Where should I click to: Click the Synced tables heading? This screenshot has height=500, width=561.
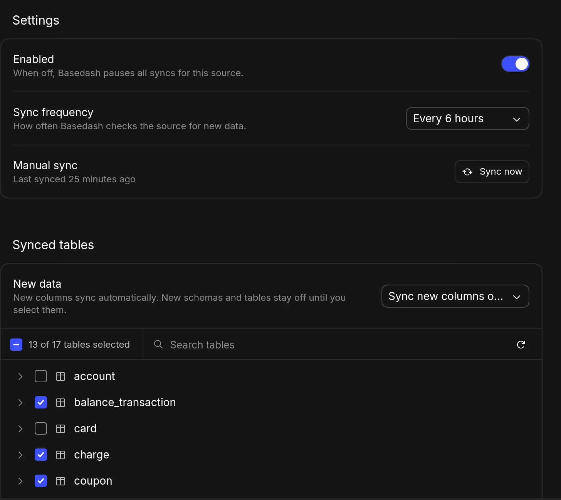tap(53, 245)
